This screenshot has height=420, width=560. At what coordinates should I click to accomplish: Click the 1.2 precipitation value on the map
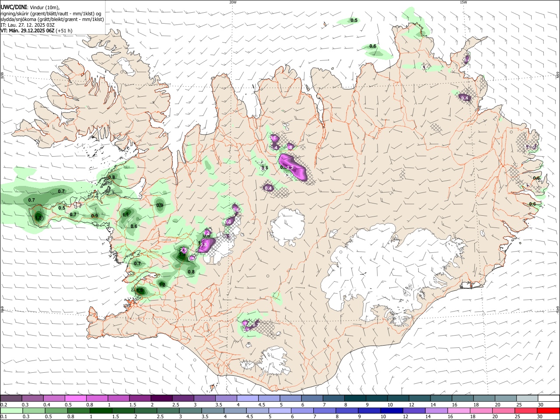(162, 285)
